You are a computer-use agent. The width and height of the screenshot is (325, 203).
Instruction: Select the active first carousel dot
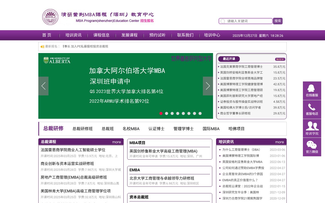pyautogui.click(x=161, y=113)
